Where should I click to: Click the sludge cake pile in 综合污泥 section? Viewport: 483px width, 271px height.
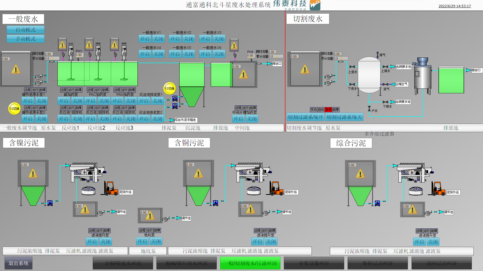point(416,191)
